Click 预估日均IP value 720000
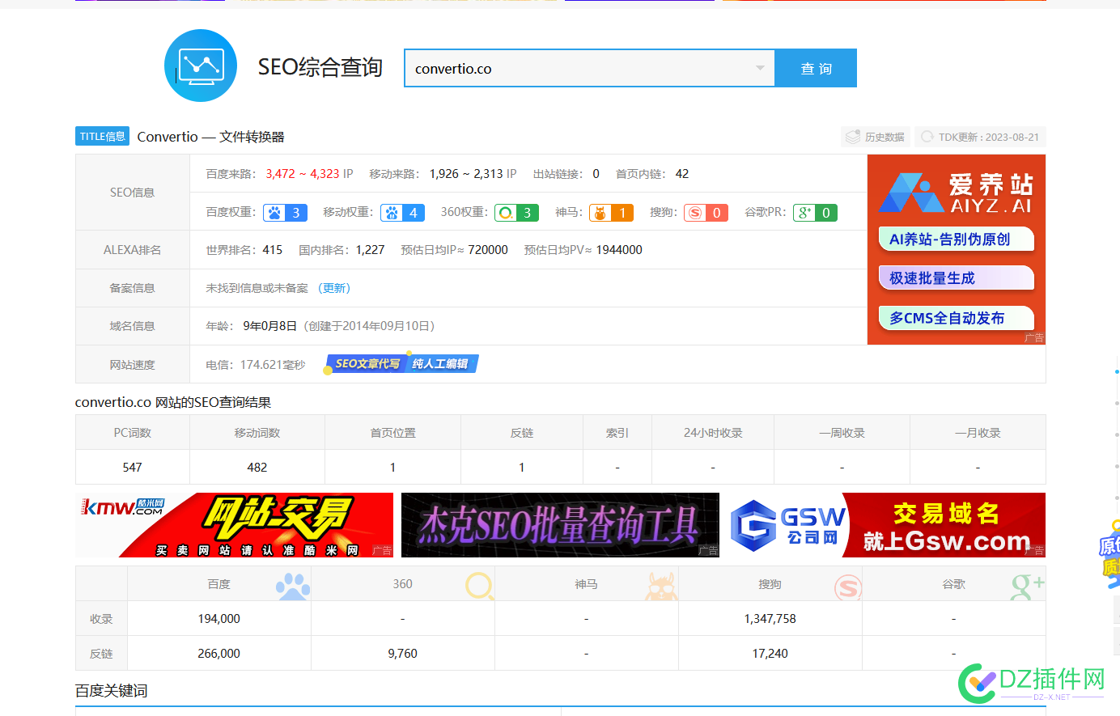 [488, 250]
